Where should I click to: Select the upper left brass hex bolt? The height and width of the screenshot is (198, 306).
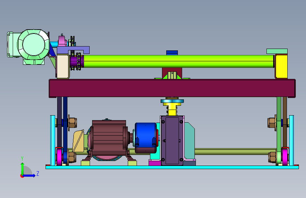coord(72,123)
